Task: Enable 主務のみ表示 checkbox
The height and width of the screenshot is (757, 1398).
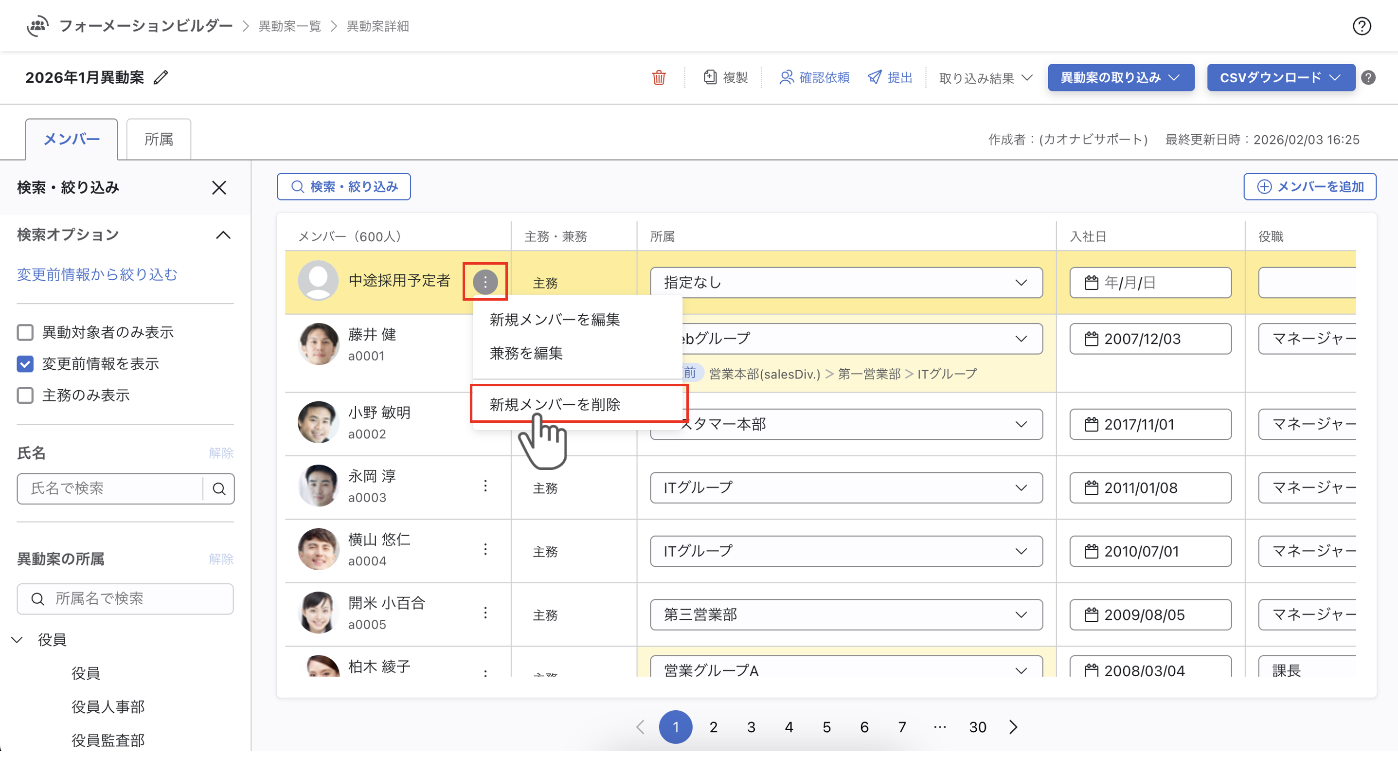Action: tap(25, 396)
